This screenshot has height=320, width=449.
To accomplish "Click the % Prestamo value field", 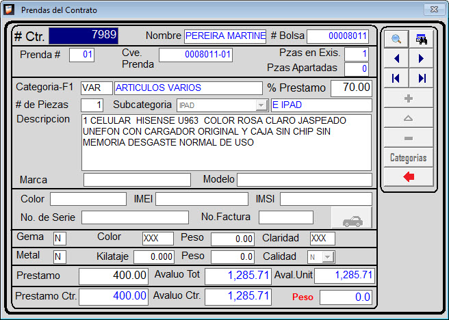I will [351, 88].
